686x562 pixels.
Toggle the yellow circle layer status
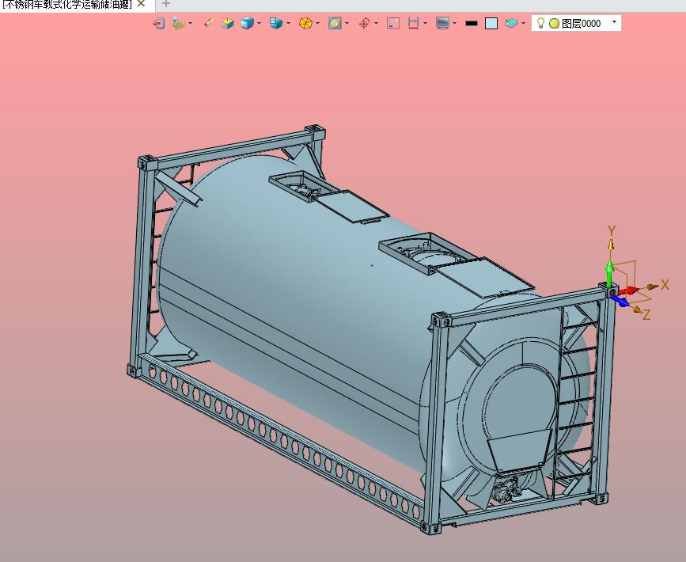[x=554, y=24]
